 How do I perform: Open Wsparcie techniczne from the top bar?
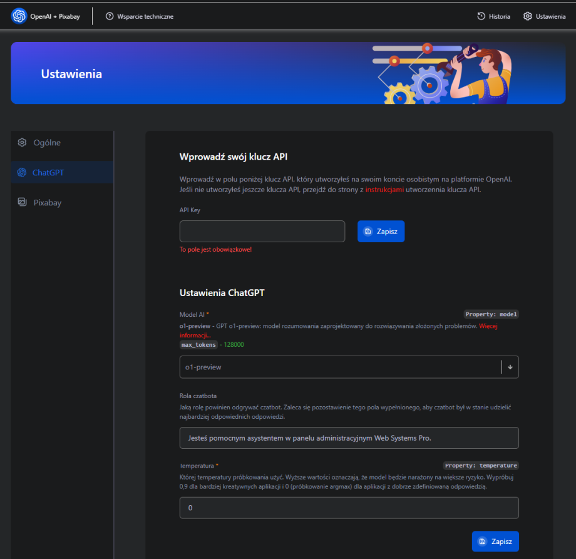pyautogui.click(x=145, y=16)
